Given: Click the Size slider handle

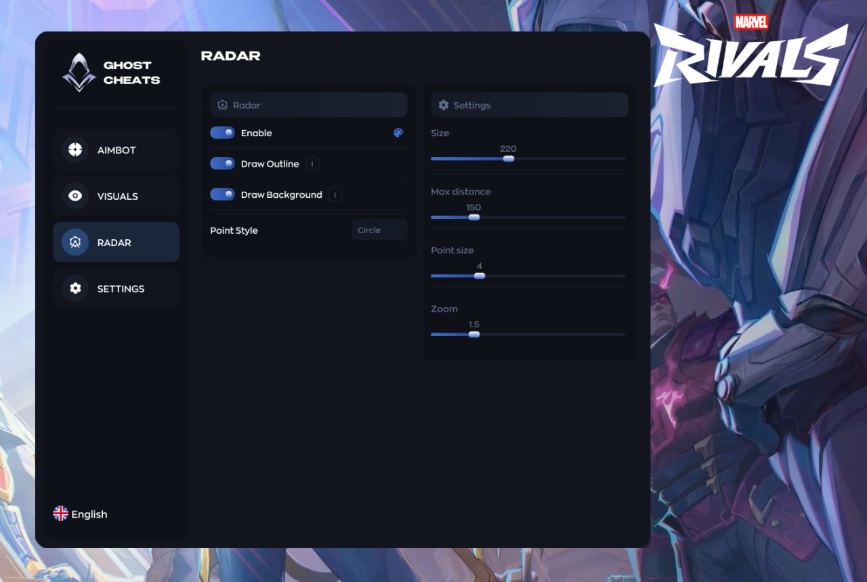Looking at the screenshot, I should click(x=509, y=159).
